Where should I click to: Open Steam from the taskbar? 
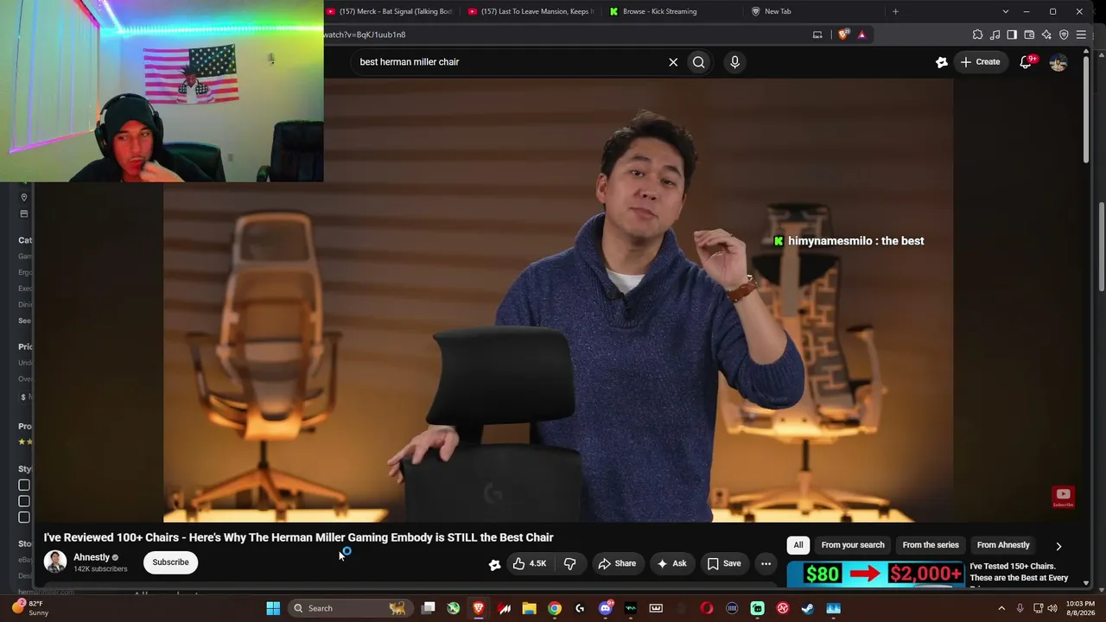coord(808,608)
